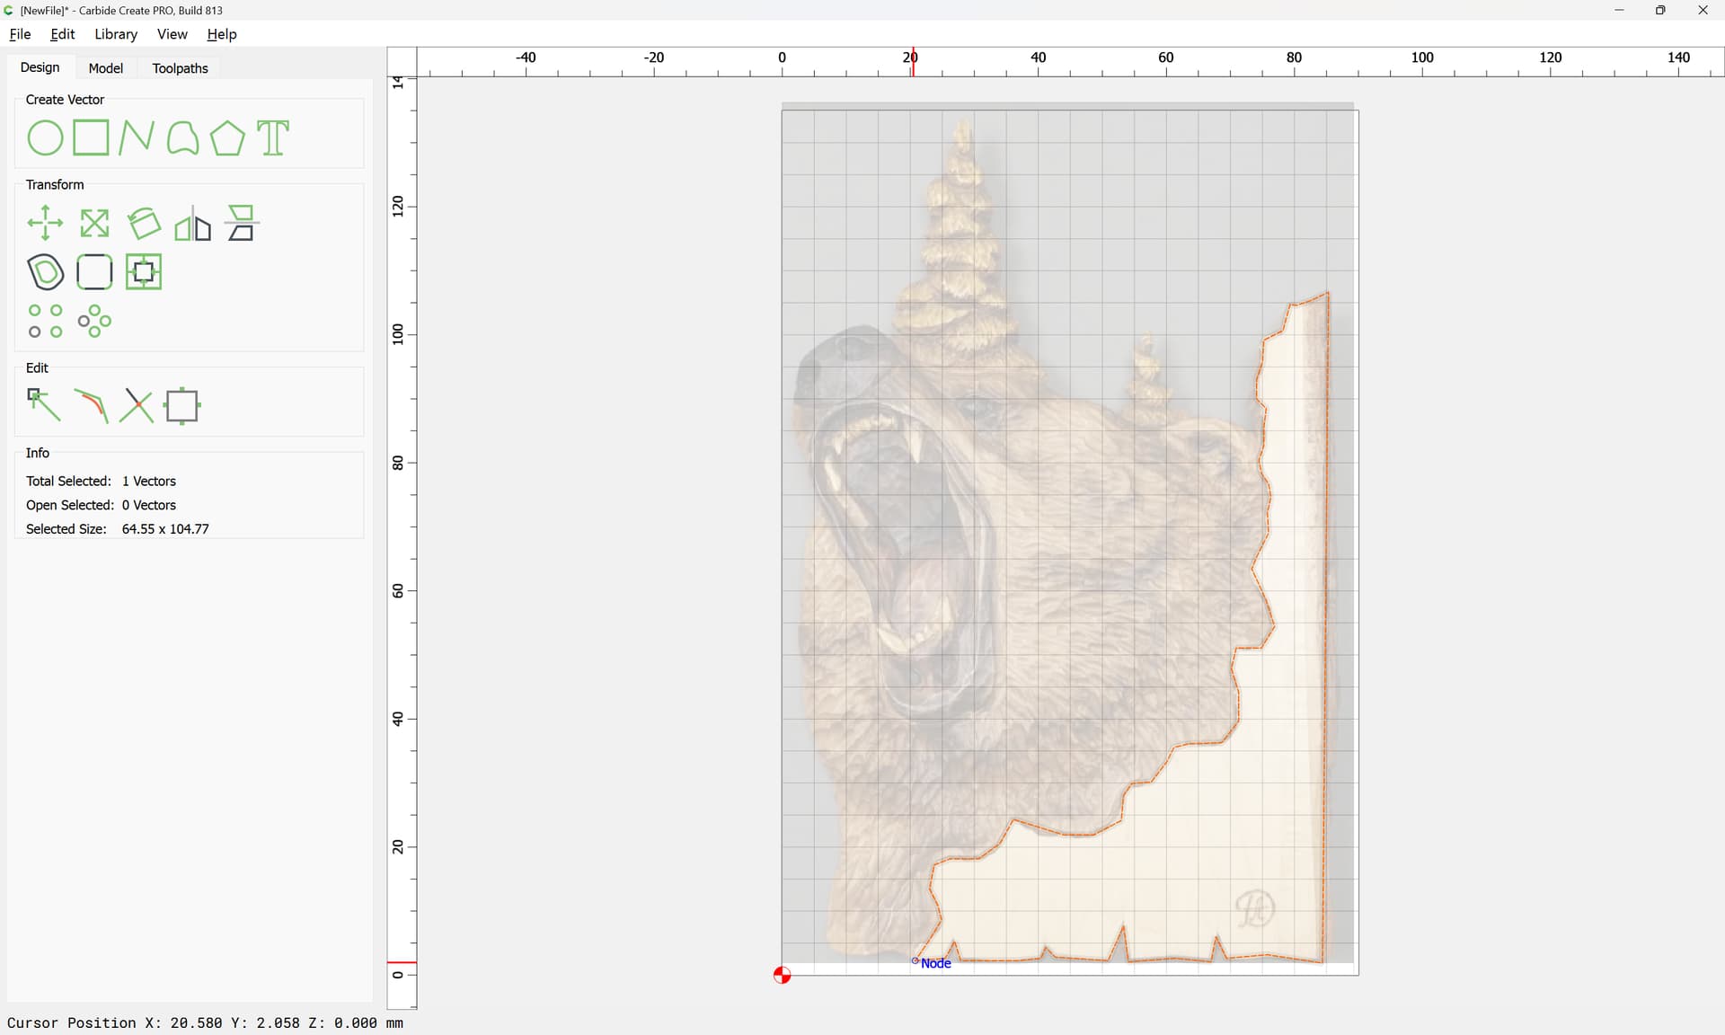
Task: Restore down the Carbide Create window
Action: point(1660,10)
